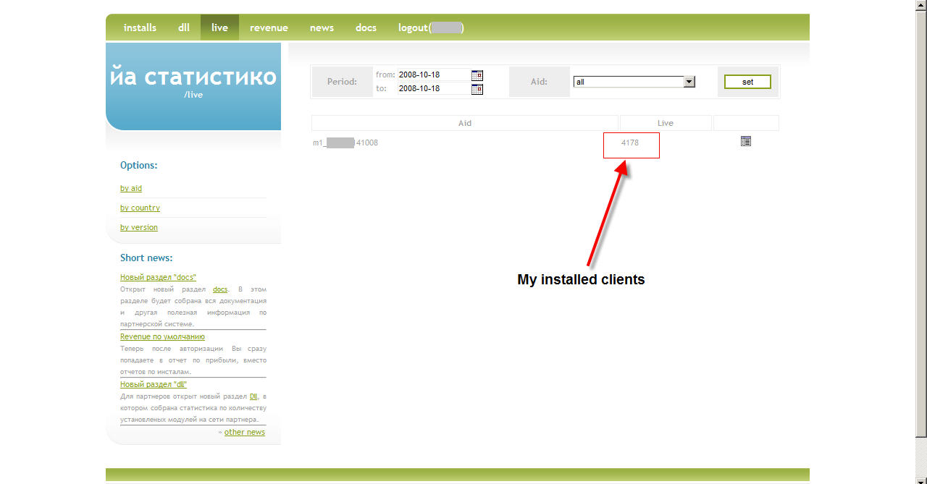Viewport: 927px width, 484px height.
Task: Click the logout link
Action: [x=431, y=27]
